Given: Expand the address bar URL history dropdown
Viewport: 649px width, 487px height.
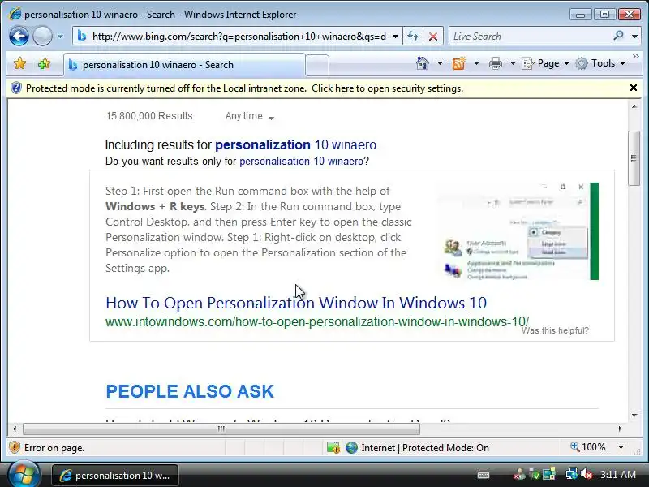Looking at the screenshot, I should click(395, 37).
